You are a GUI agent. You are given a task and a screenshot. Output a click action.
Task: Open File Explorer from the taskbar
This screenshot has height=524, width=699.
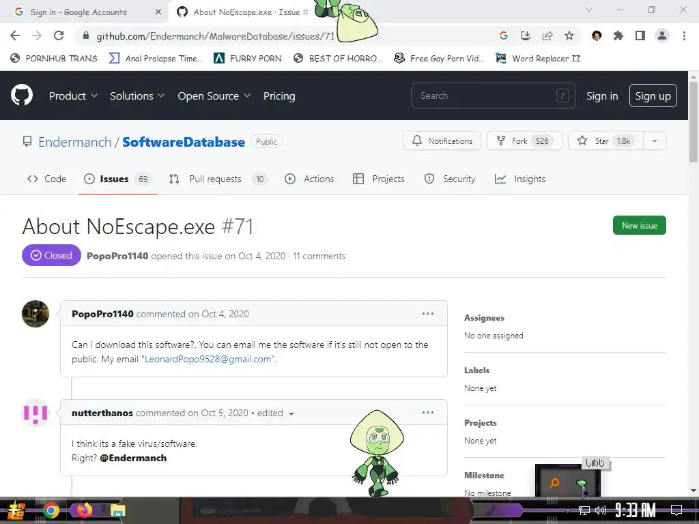pyautogui.click(x=117, y=510)
